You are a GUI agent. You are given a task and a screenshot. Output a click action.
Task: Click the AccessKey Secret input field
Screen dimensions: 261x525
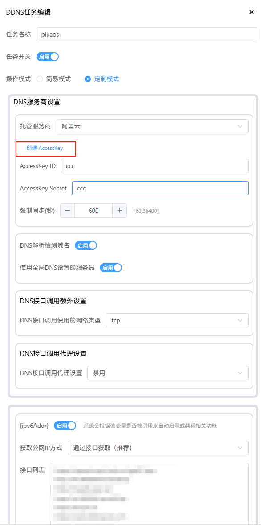pyautogui.click(x=160, y=188)
